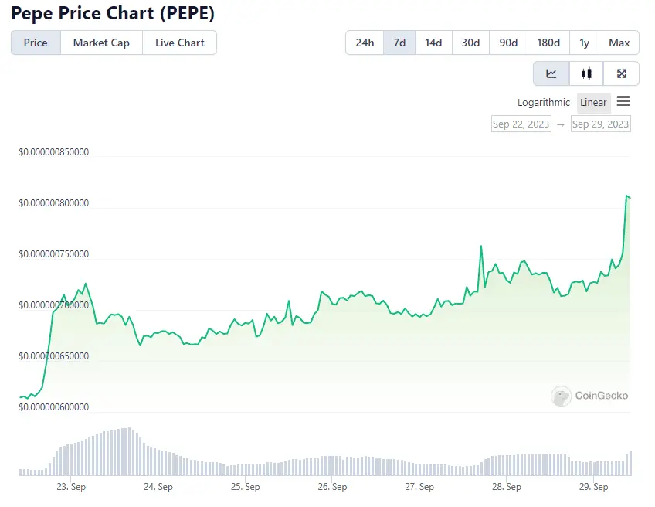655x507 pixels.
Task: Select the 90d time range button
Action: click(507, 43)
